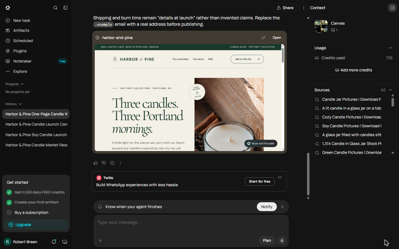Click the Notify button
The image size is (399, 249).
coord(267,207)
